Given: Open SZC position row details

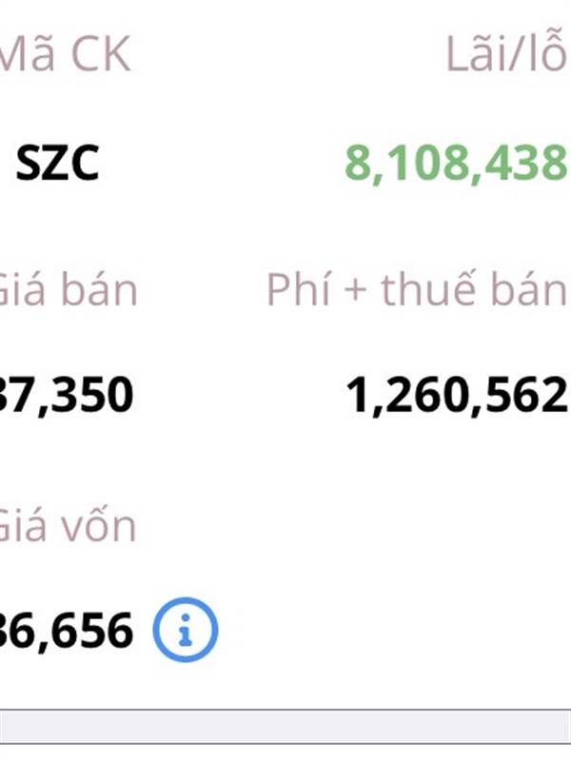Looking at the screenshot, I should 57,165.
